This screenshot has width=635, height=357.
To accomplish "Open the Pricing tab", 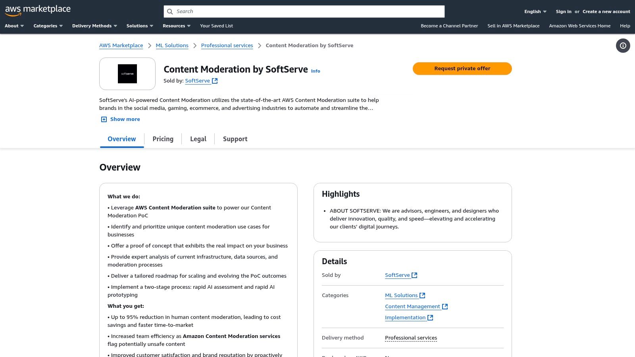I will click(163, 139).
